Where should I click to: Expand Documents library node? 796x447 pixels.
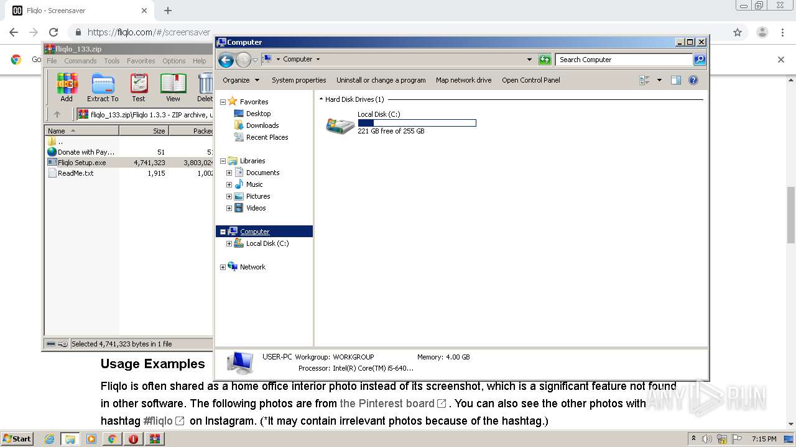[x=229, y=173]
